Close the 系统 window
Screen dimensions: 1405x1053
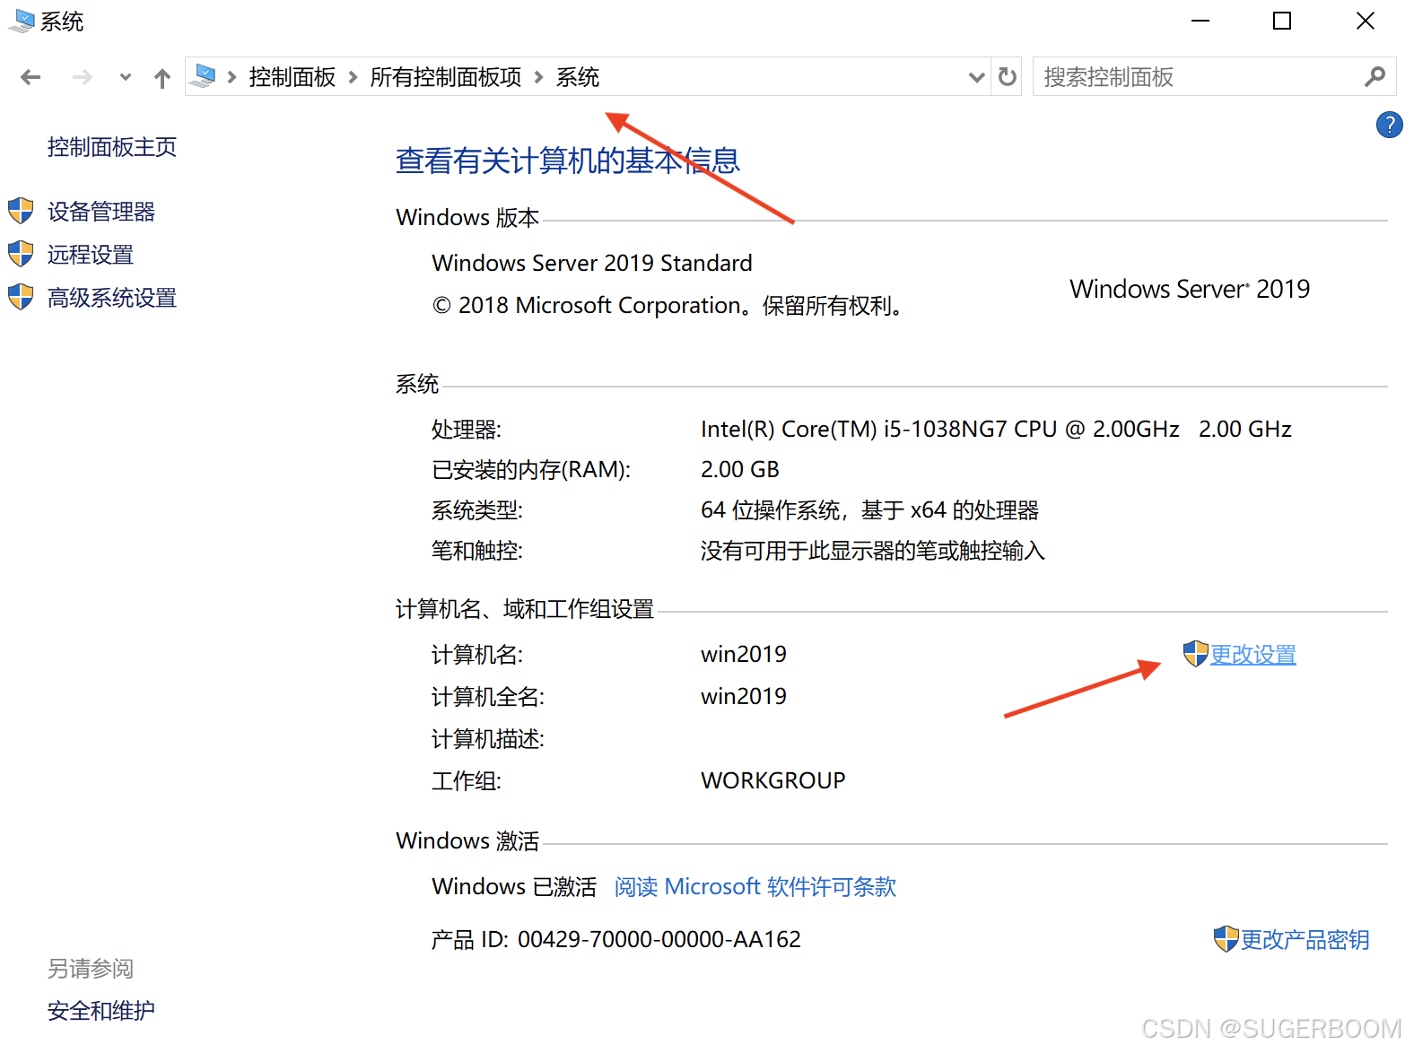[x=1366, y=21]
